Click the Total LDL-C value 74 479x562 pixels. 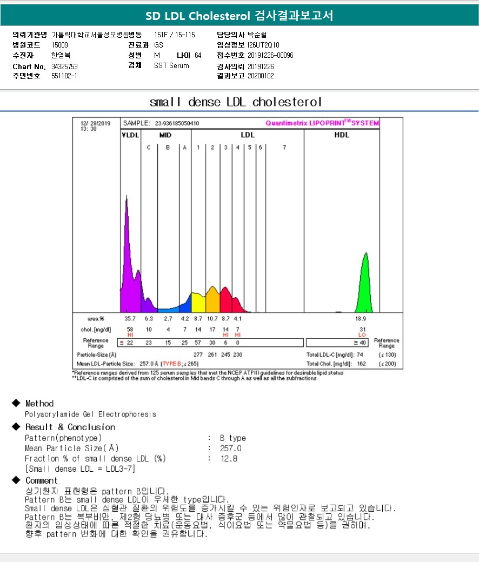coord(360,355)
